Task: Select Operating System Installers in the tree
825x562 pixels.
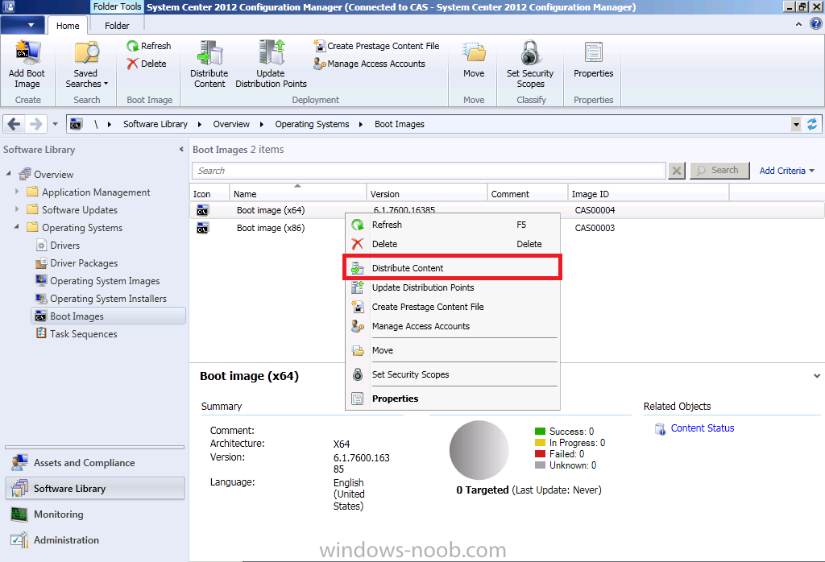Action: pos(108,299)
